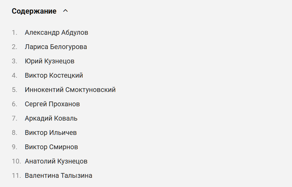Viewport: 292px width, 187px height.
Task: Jump to Виктор Костецкий section
Action: coord(54,76)
